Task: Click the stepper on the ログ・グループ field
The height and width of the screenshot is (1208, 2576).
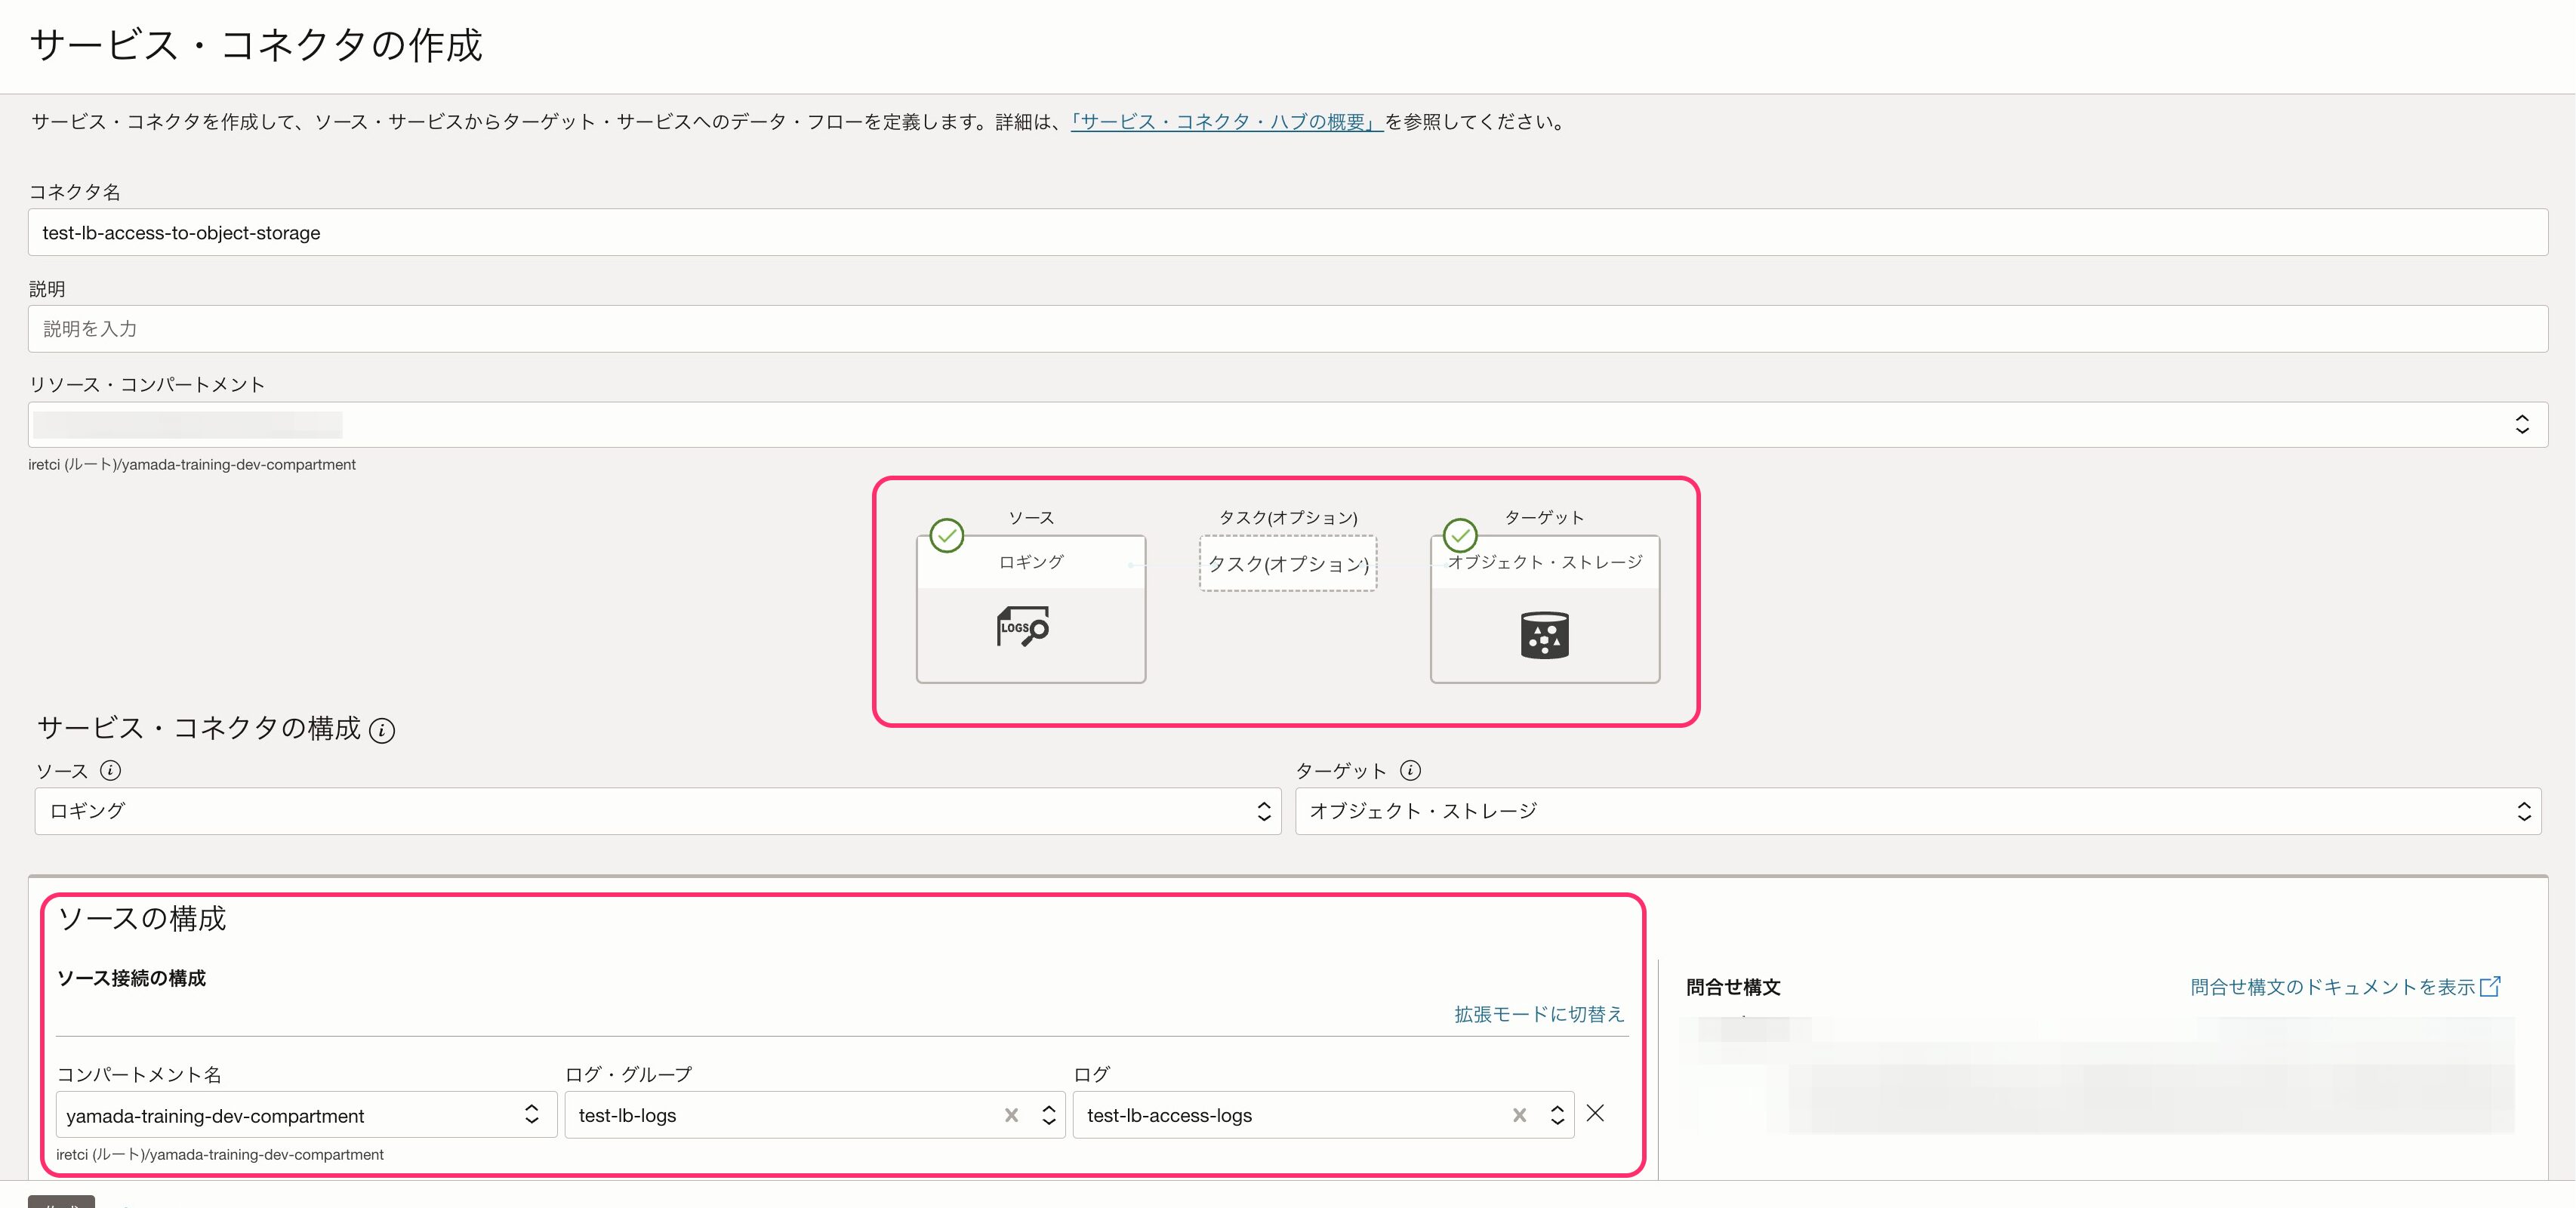Action: [1049, 1115]
